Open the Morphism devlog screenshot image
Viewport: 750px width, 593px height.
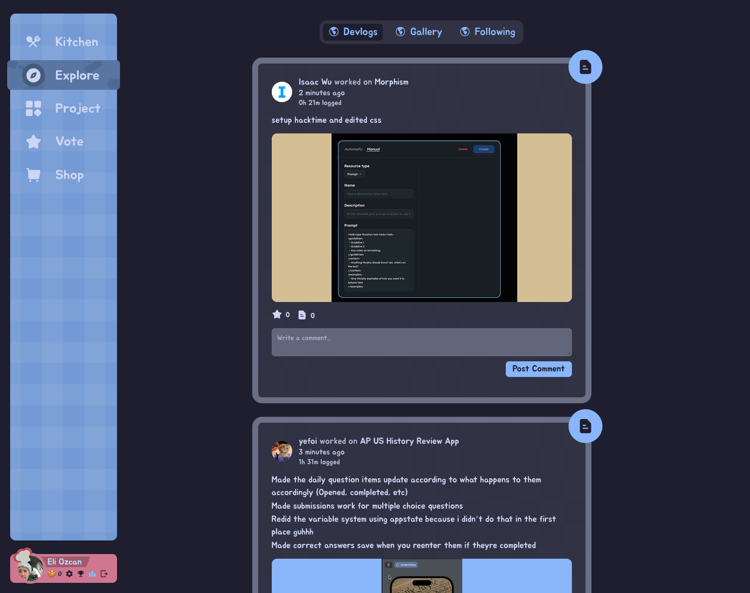[421, 218]
